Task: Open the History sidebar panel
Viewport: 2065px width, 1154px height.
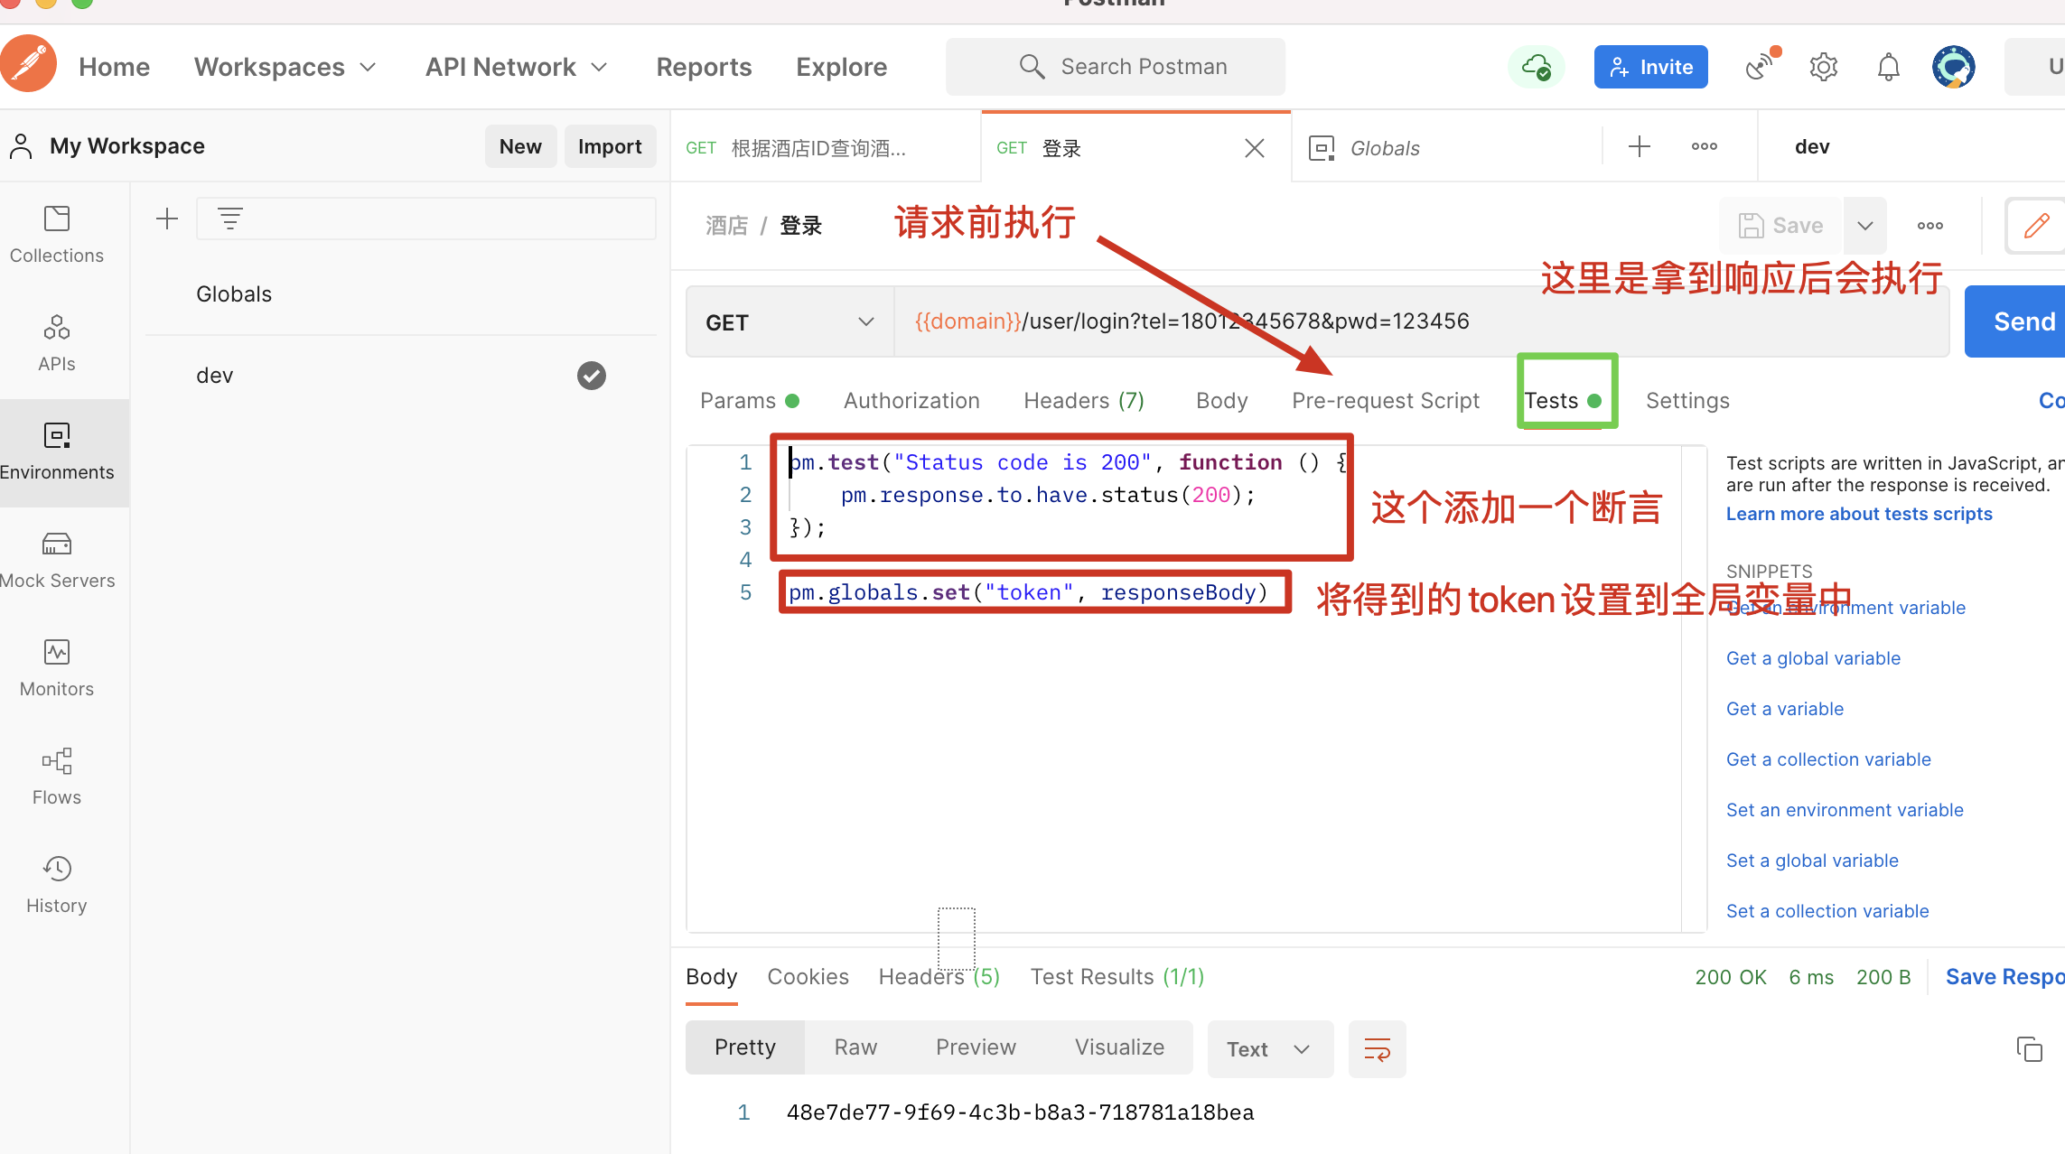Action: click(x=57, y=886)
